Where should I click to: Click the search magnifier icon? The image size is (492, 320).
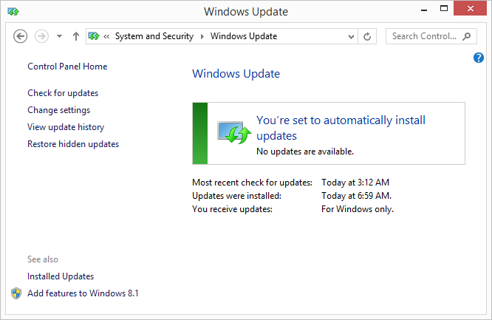(x=467, y=36)
